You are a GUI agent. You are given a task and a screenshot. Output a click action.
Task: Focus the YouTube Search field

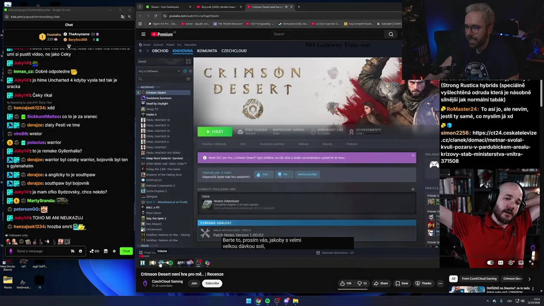[x=327, y=34]
